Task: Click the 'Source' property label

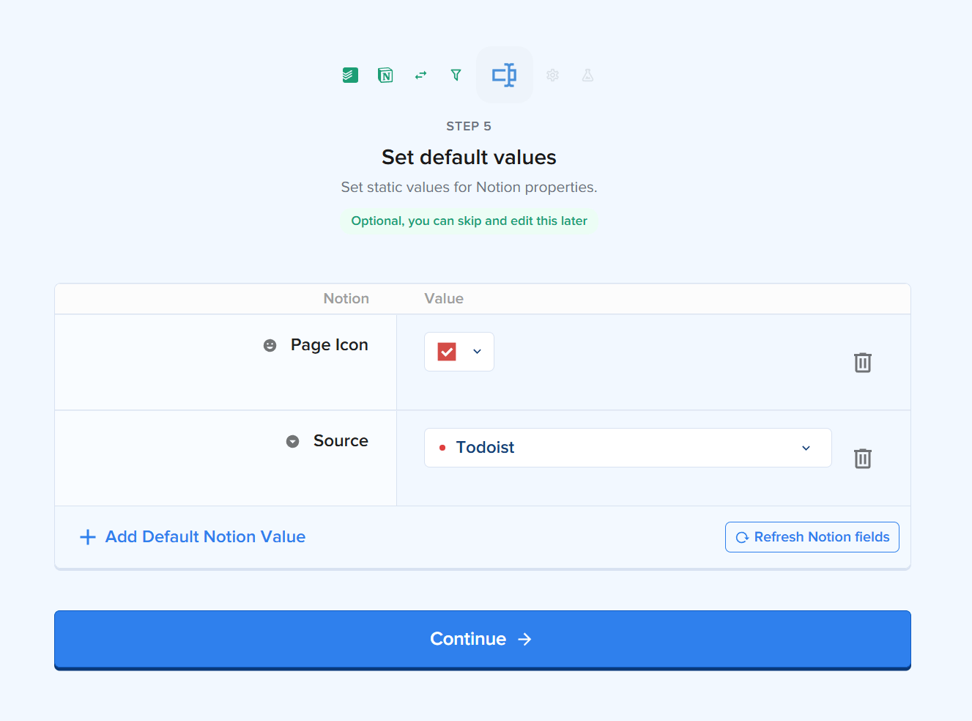Action: [x=341, y=441]
